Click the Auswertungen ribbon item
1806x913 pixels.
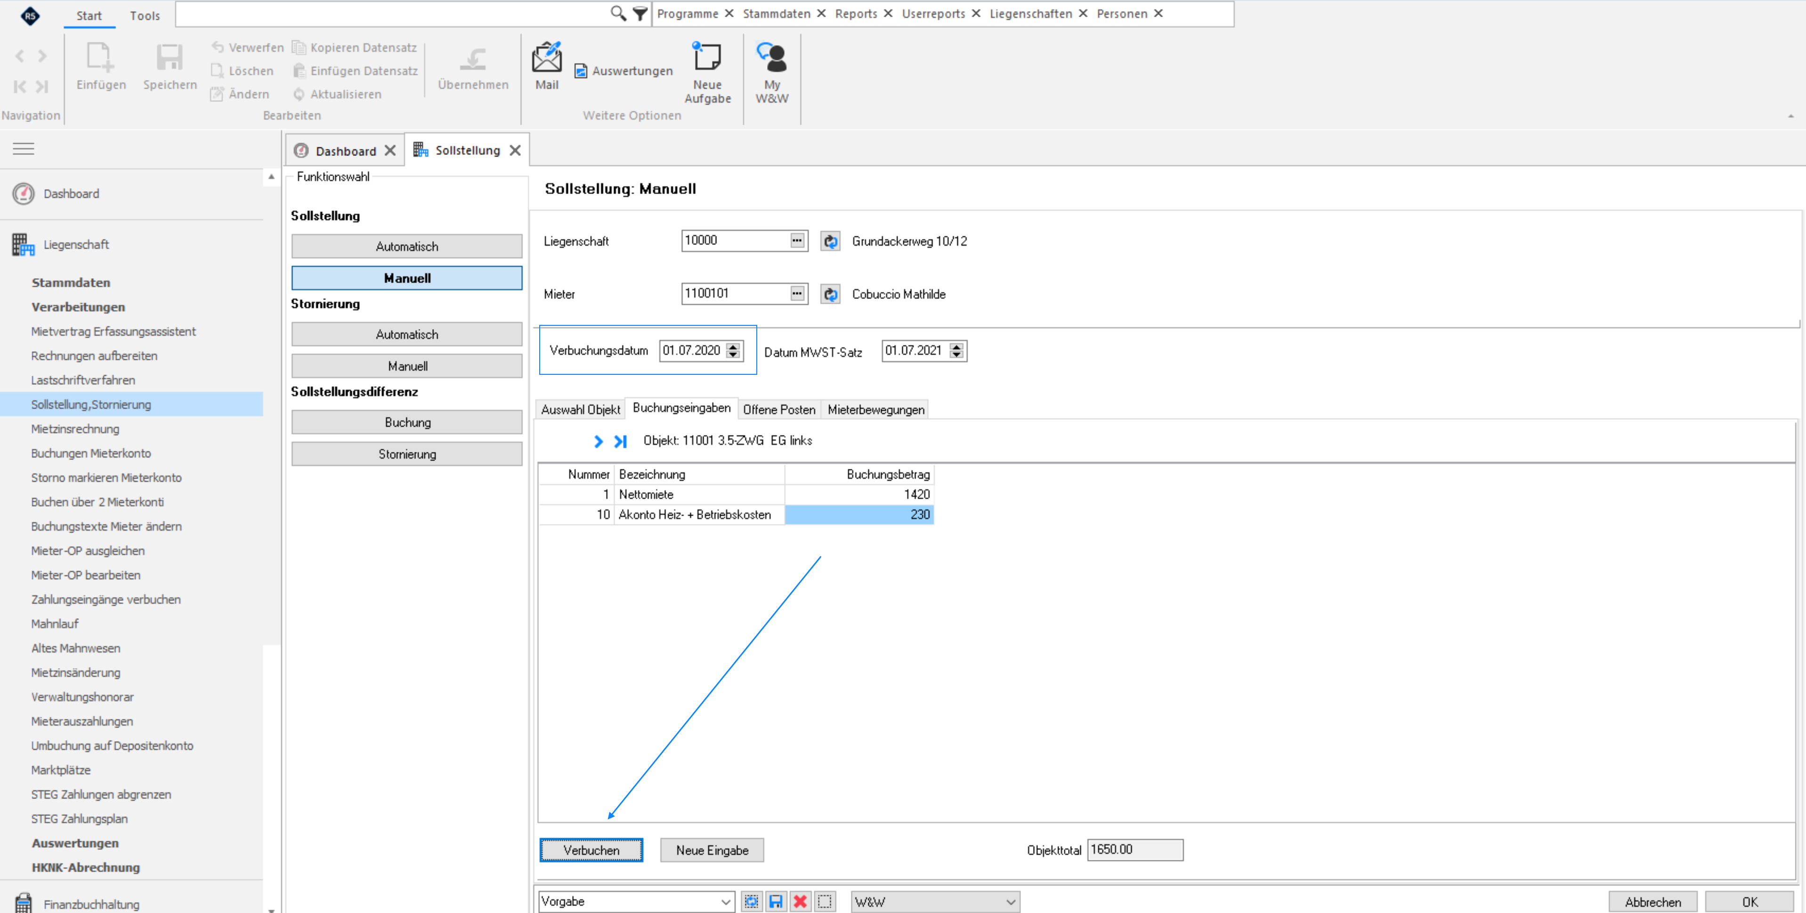click(x=623, y=71)
